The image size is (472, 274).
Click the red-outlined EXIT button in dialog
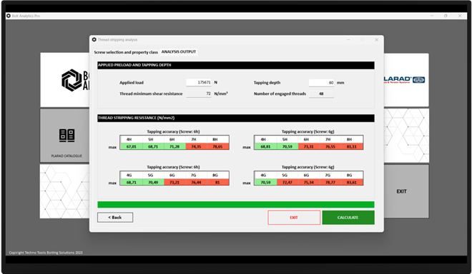pos(294,218)
